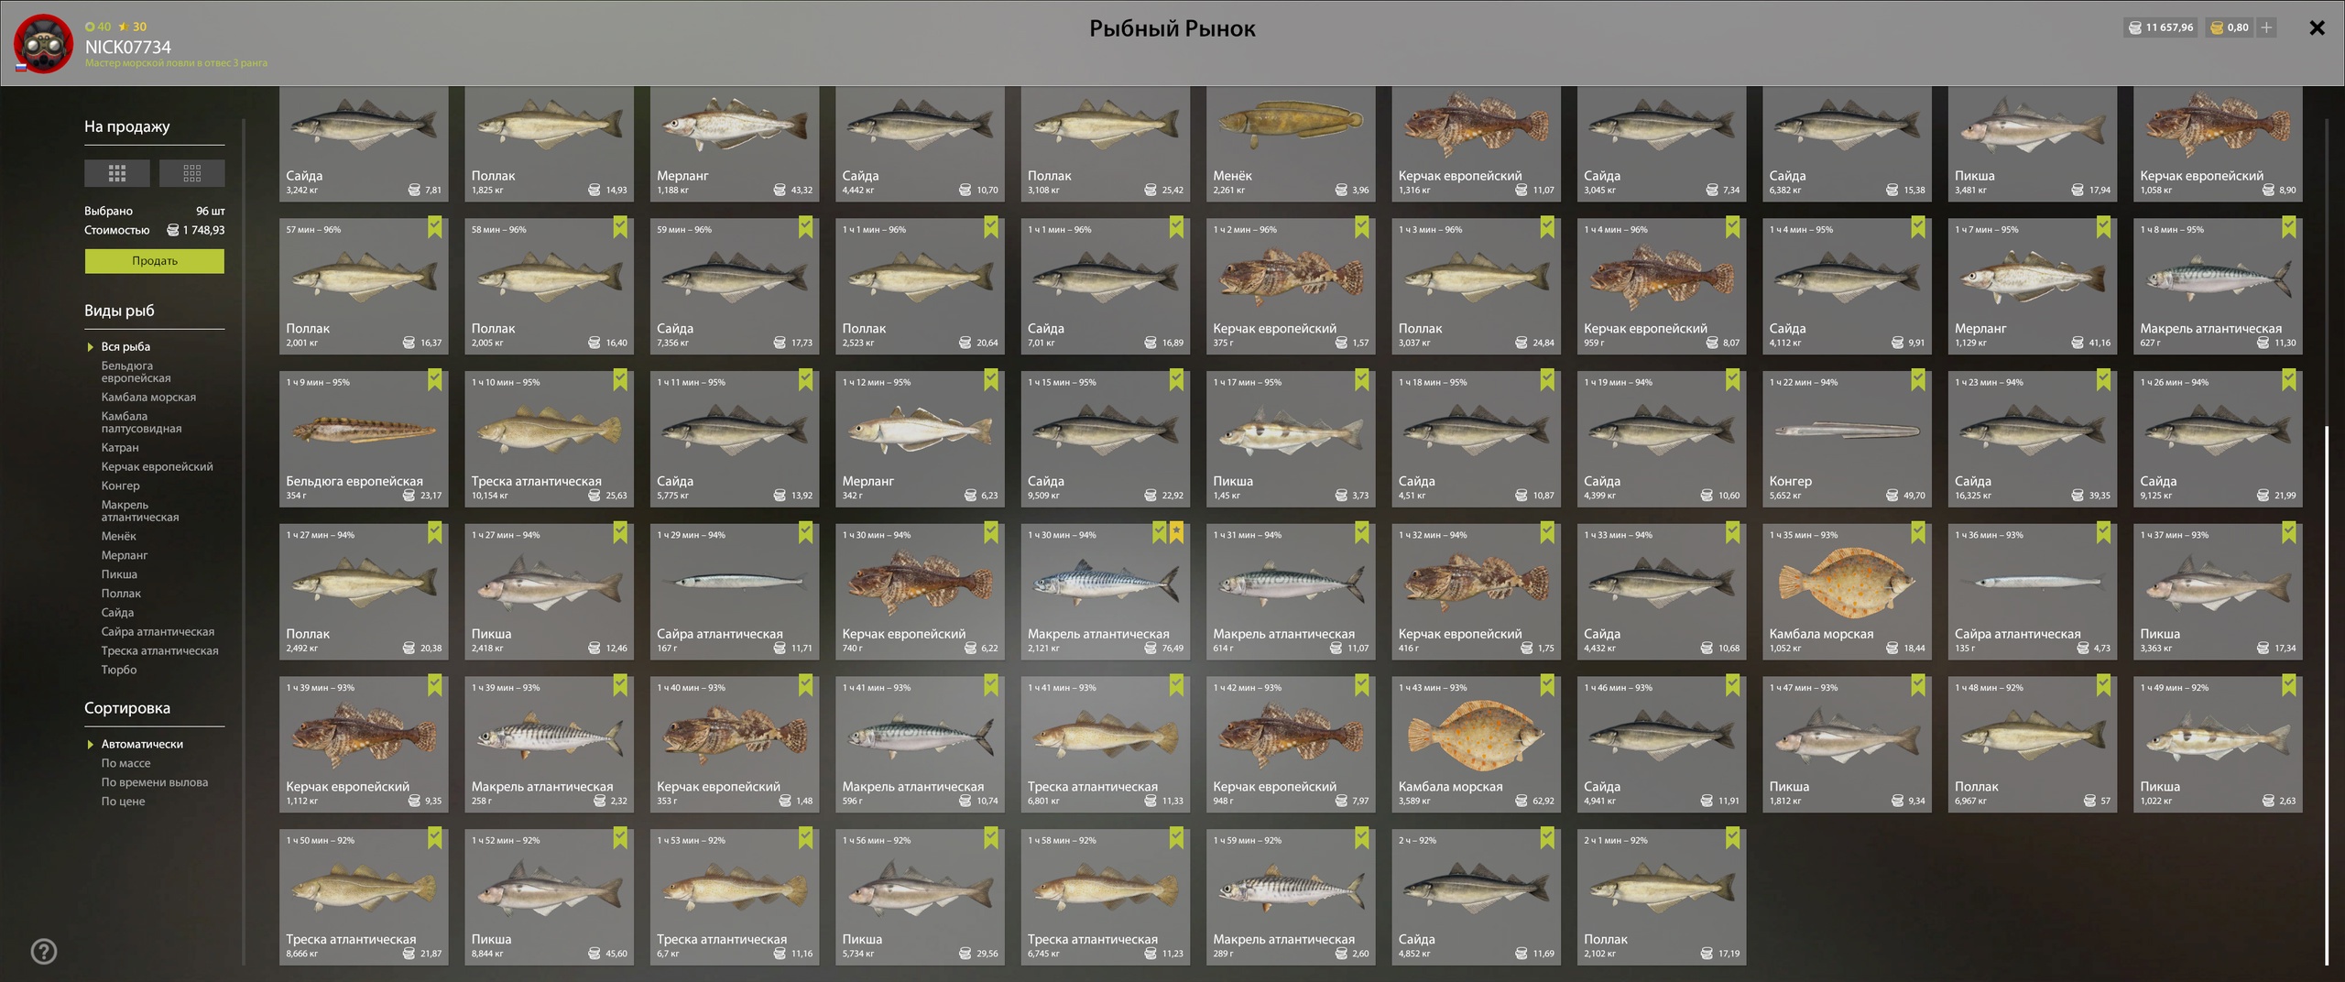This screenshot has height=982, width=2345.
Task: Click the Стоимостью 1 748,93 total
Action: 154,230
